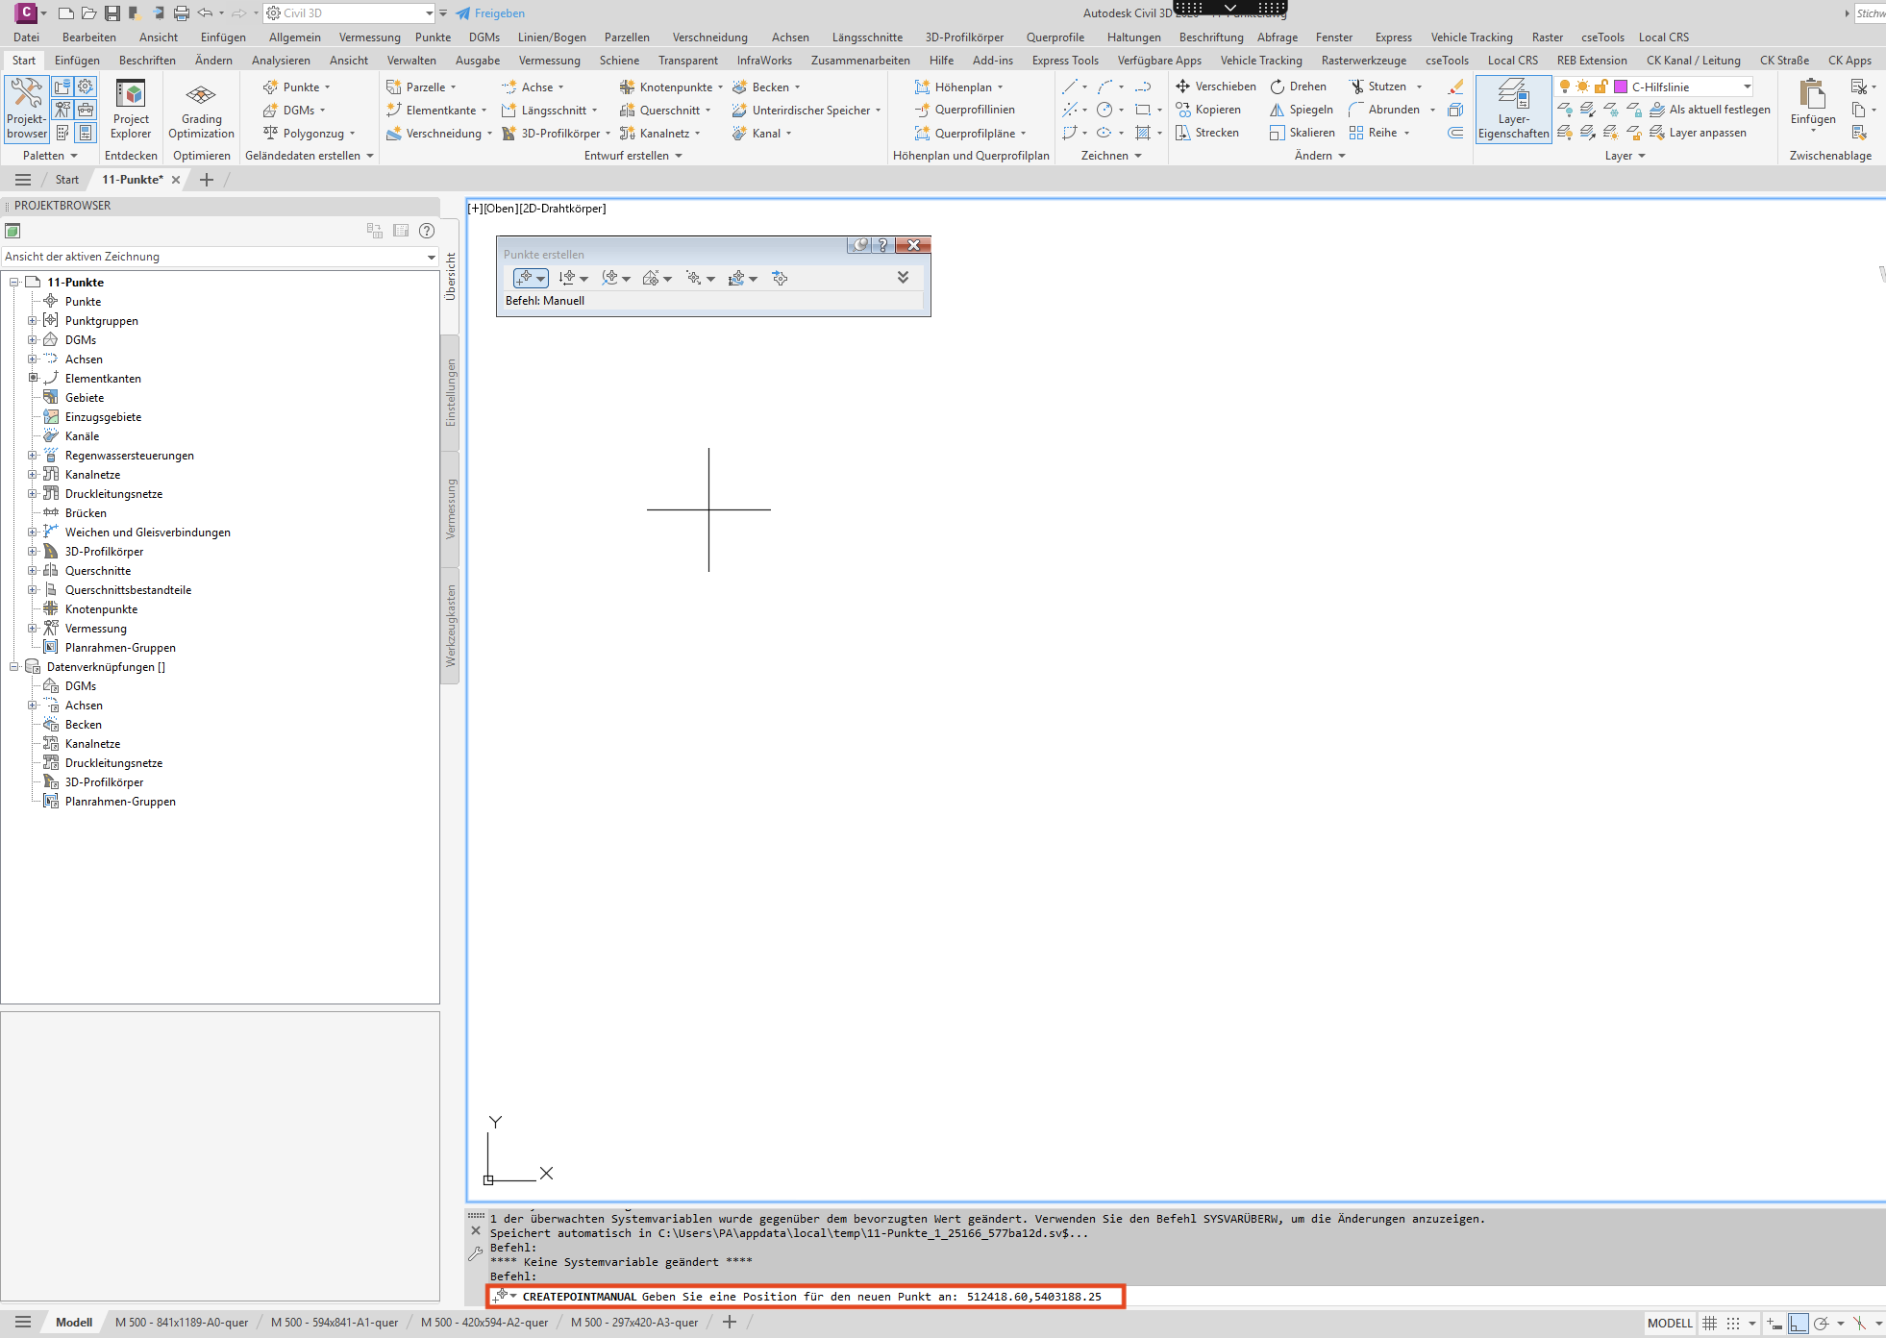Select the Spiegeln mirror tool
Viewport: 1886px width, 1338px height.
tap(1301, 110)
